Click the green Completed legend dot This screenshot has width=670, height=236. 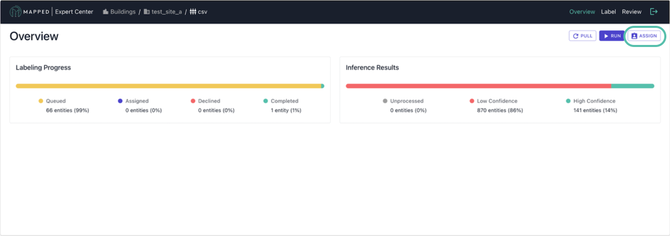(266, 101)
